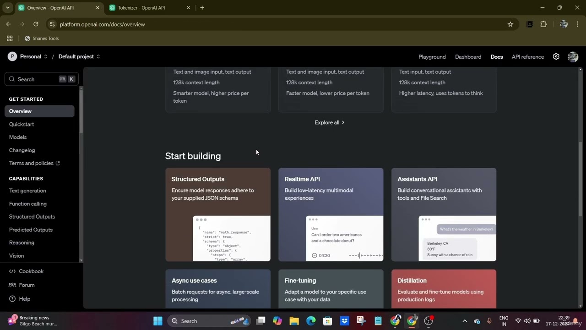Open the tab search dropdown arrow
Viewport: 586px width, 330px height.
click(7, 8)
